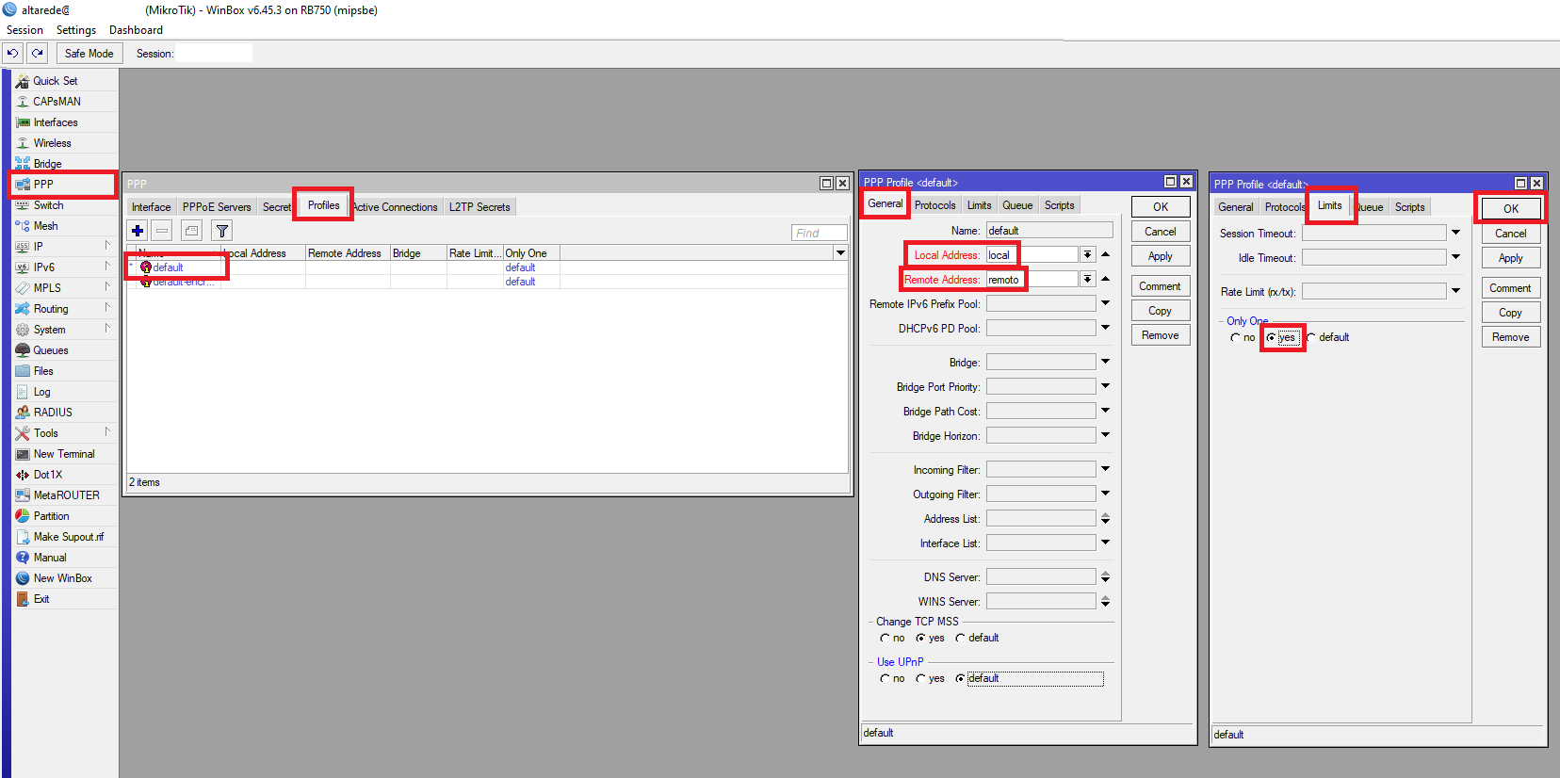Open the Local Address dropdown list
1560x778 pixels.
[x=1088, y=255]
